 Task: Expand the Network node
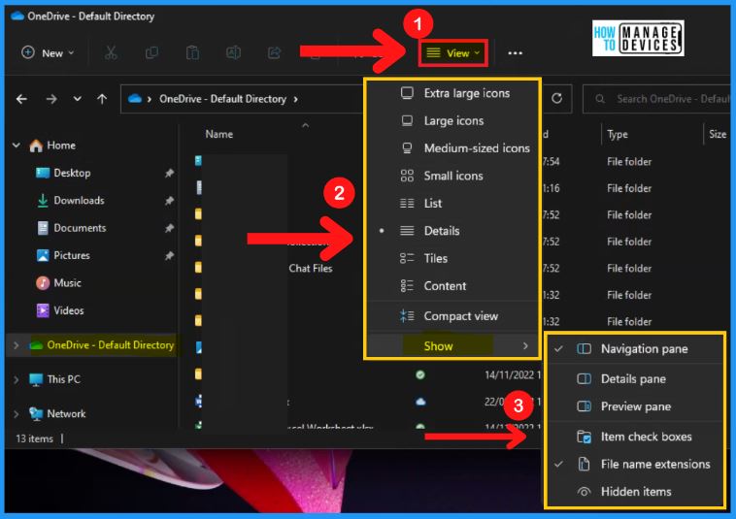tap(17, 414)
